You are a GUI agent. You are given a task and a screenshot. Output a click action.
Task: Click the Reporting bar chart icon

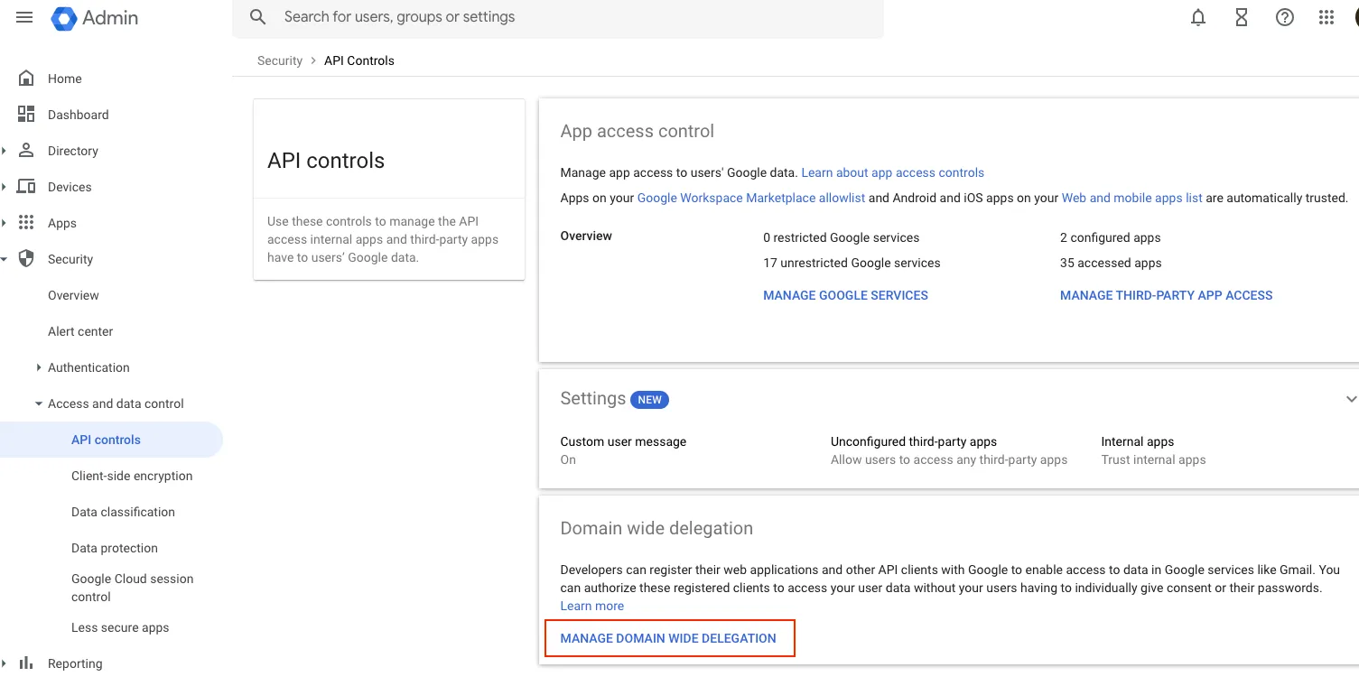point(26,663)
